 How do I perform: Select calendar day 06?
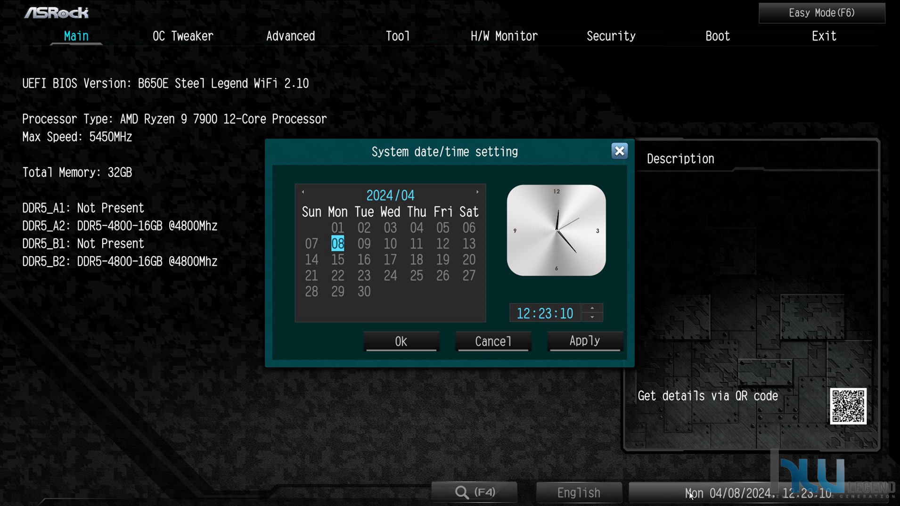coord(469,228)
